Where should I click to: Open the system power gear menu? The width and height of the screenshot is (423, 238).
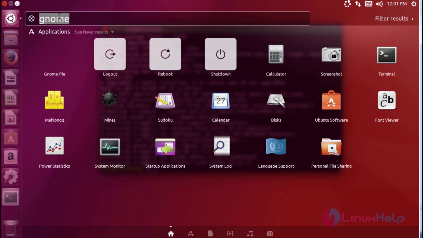414,4
